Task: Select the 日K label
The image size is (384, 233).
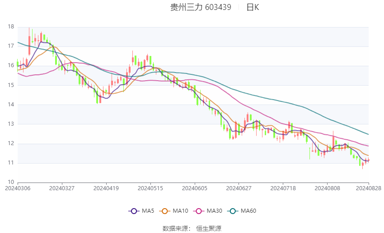Action: coord(253,7)
